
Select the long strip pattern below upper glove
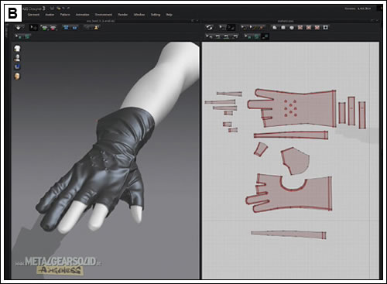point(291,135)
